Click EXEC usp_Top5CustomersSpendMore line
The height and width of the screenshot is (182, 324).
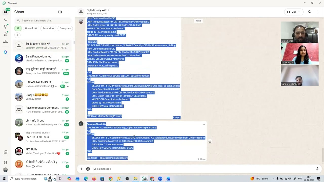pos(107,158)
